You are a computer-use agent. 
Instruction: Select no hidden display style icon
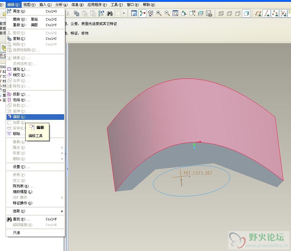coord(238,13)
